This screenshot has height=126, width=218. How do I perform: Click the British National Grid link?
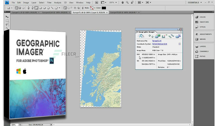(160, 44)
